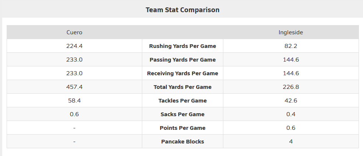Image resolution: width=363 pixels, height=156 pixels.
Task: Select Ingleside's 42.6 tackles value
Action: click(291, 101)
